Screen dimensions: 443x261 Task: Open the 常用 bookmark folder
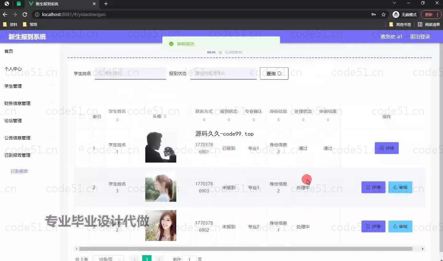(30, 24)
